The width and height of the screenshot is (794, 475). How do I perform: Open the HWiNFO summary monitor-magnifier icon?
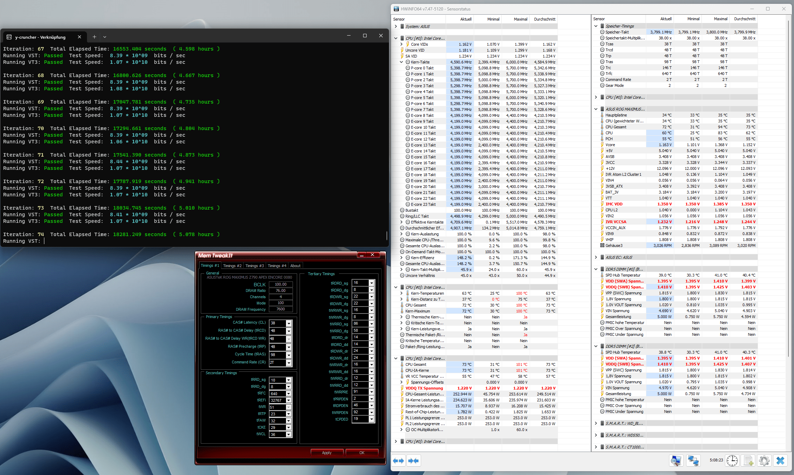coord(676,460)
